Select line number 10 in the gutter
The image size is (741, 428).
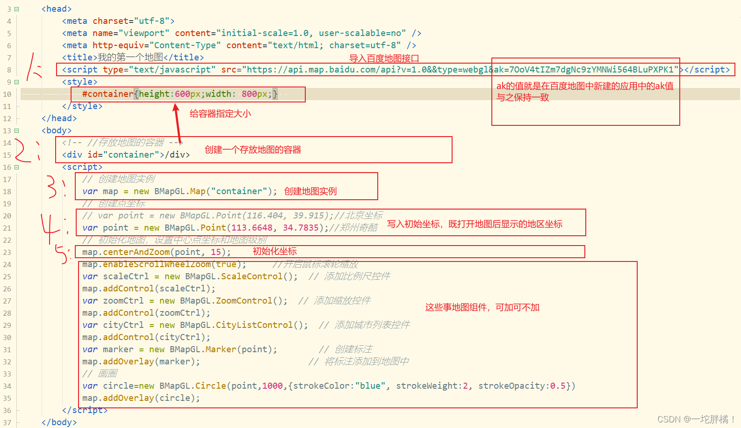pos(7,94)
